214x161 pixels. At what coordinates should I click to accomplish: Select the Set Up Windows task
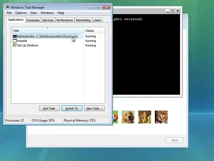28,45
